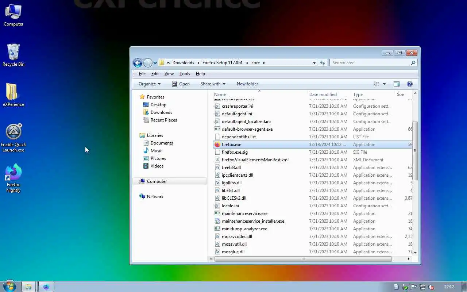The image size is (467, 292).
Task: Select the libEGL.dll file
Action: tap(231, 191)
